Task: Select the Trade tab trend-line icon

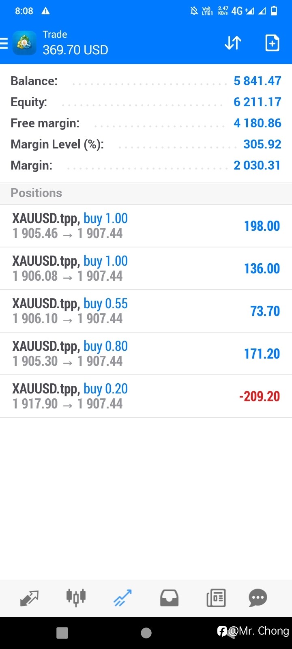Action: (122, 598)
